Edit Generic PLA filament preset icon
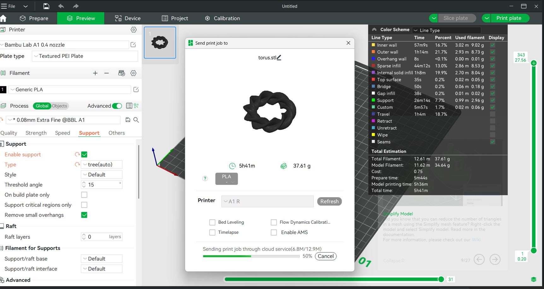The height and width of the screenshot is (289, 544). tap(136, 90)
